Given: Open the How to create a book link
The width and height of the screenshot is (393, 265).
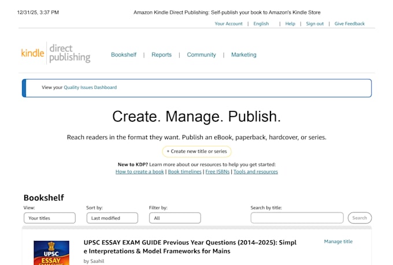Looking at the screenshot, I should pos(140,172).
